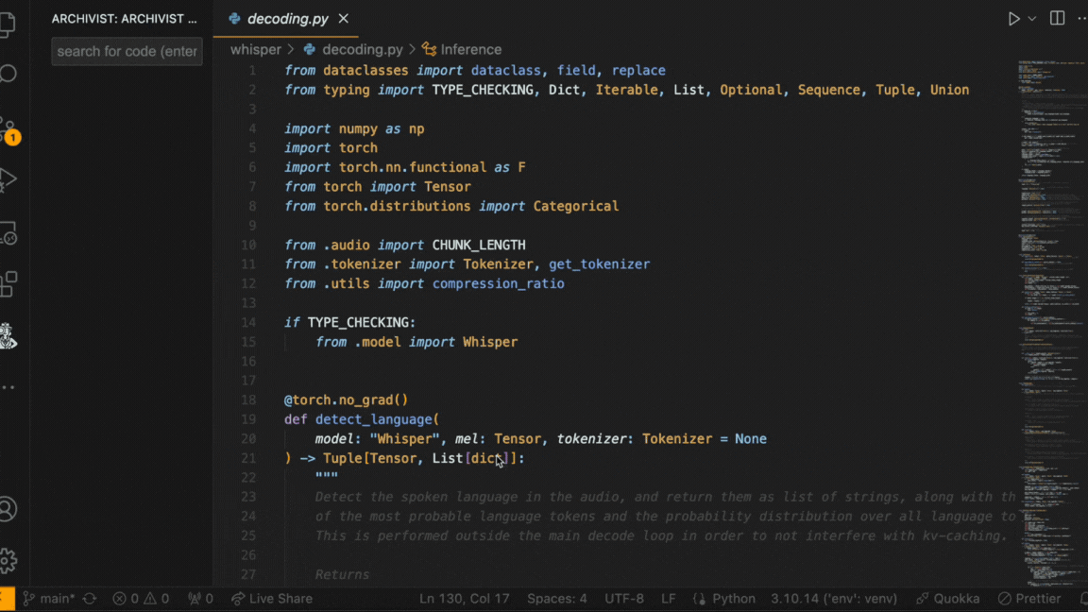Change end of line sequence LF
This screenshot has width=1088, height=612.
pos(669,598)
